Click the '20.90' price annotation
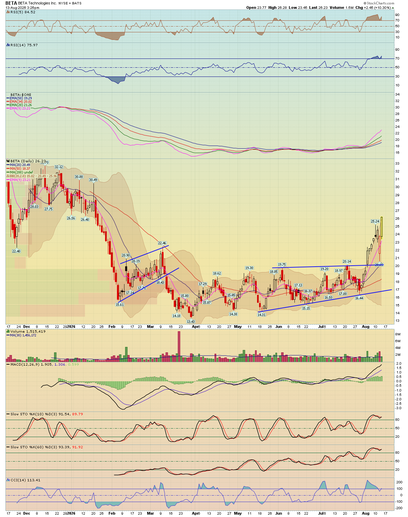 pos(126,255)
